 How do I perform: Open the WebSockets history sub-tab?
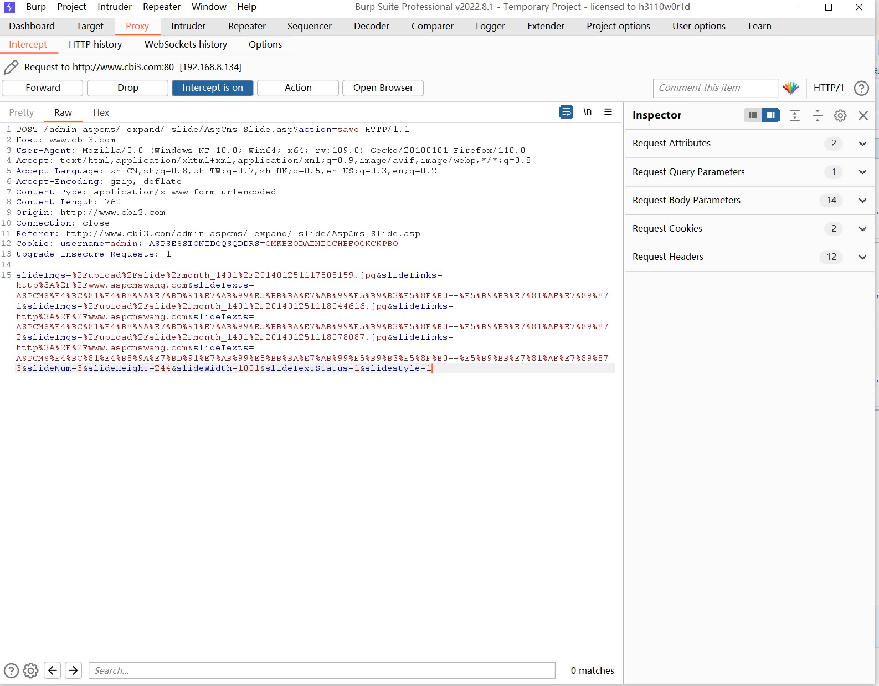pyautogui.click(x=186, y=44)
